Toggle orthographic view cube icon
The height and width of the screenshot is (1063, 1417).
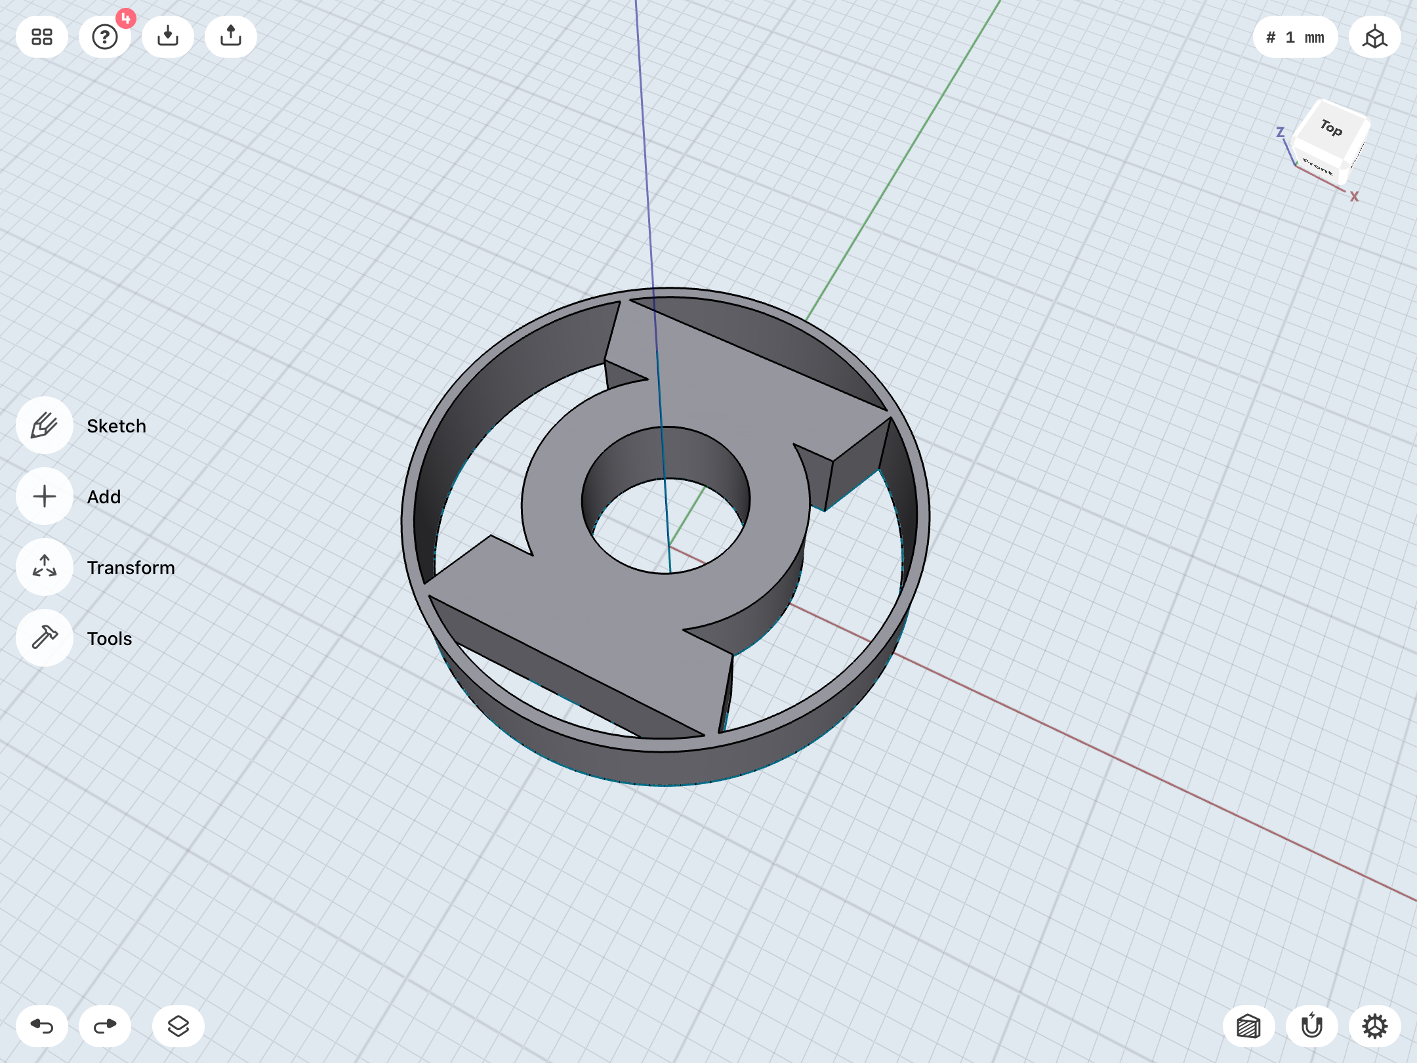(x=1375, y=37)
